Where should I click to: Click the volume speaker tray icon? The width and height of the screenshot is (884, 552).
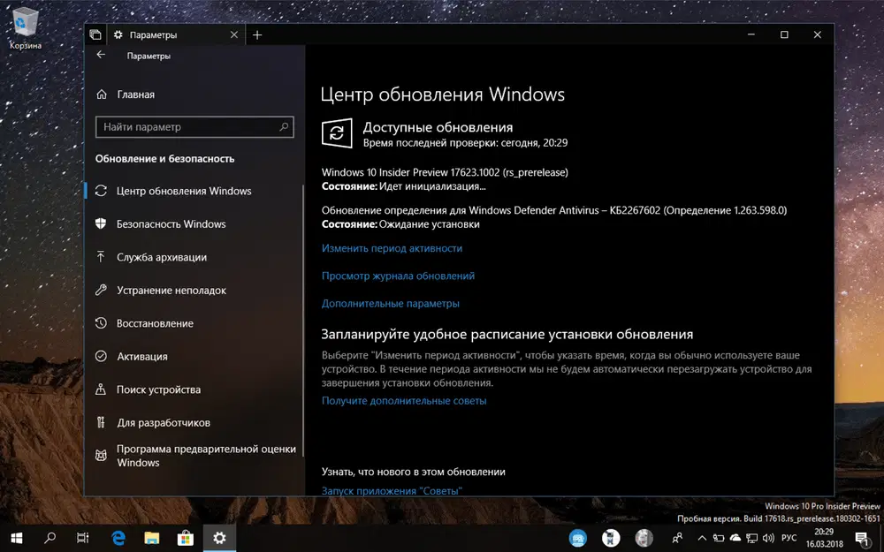click(x=768, y=538)
